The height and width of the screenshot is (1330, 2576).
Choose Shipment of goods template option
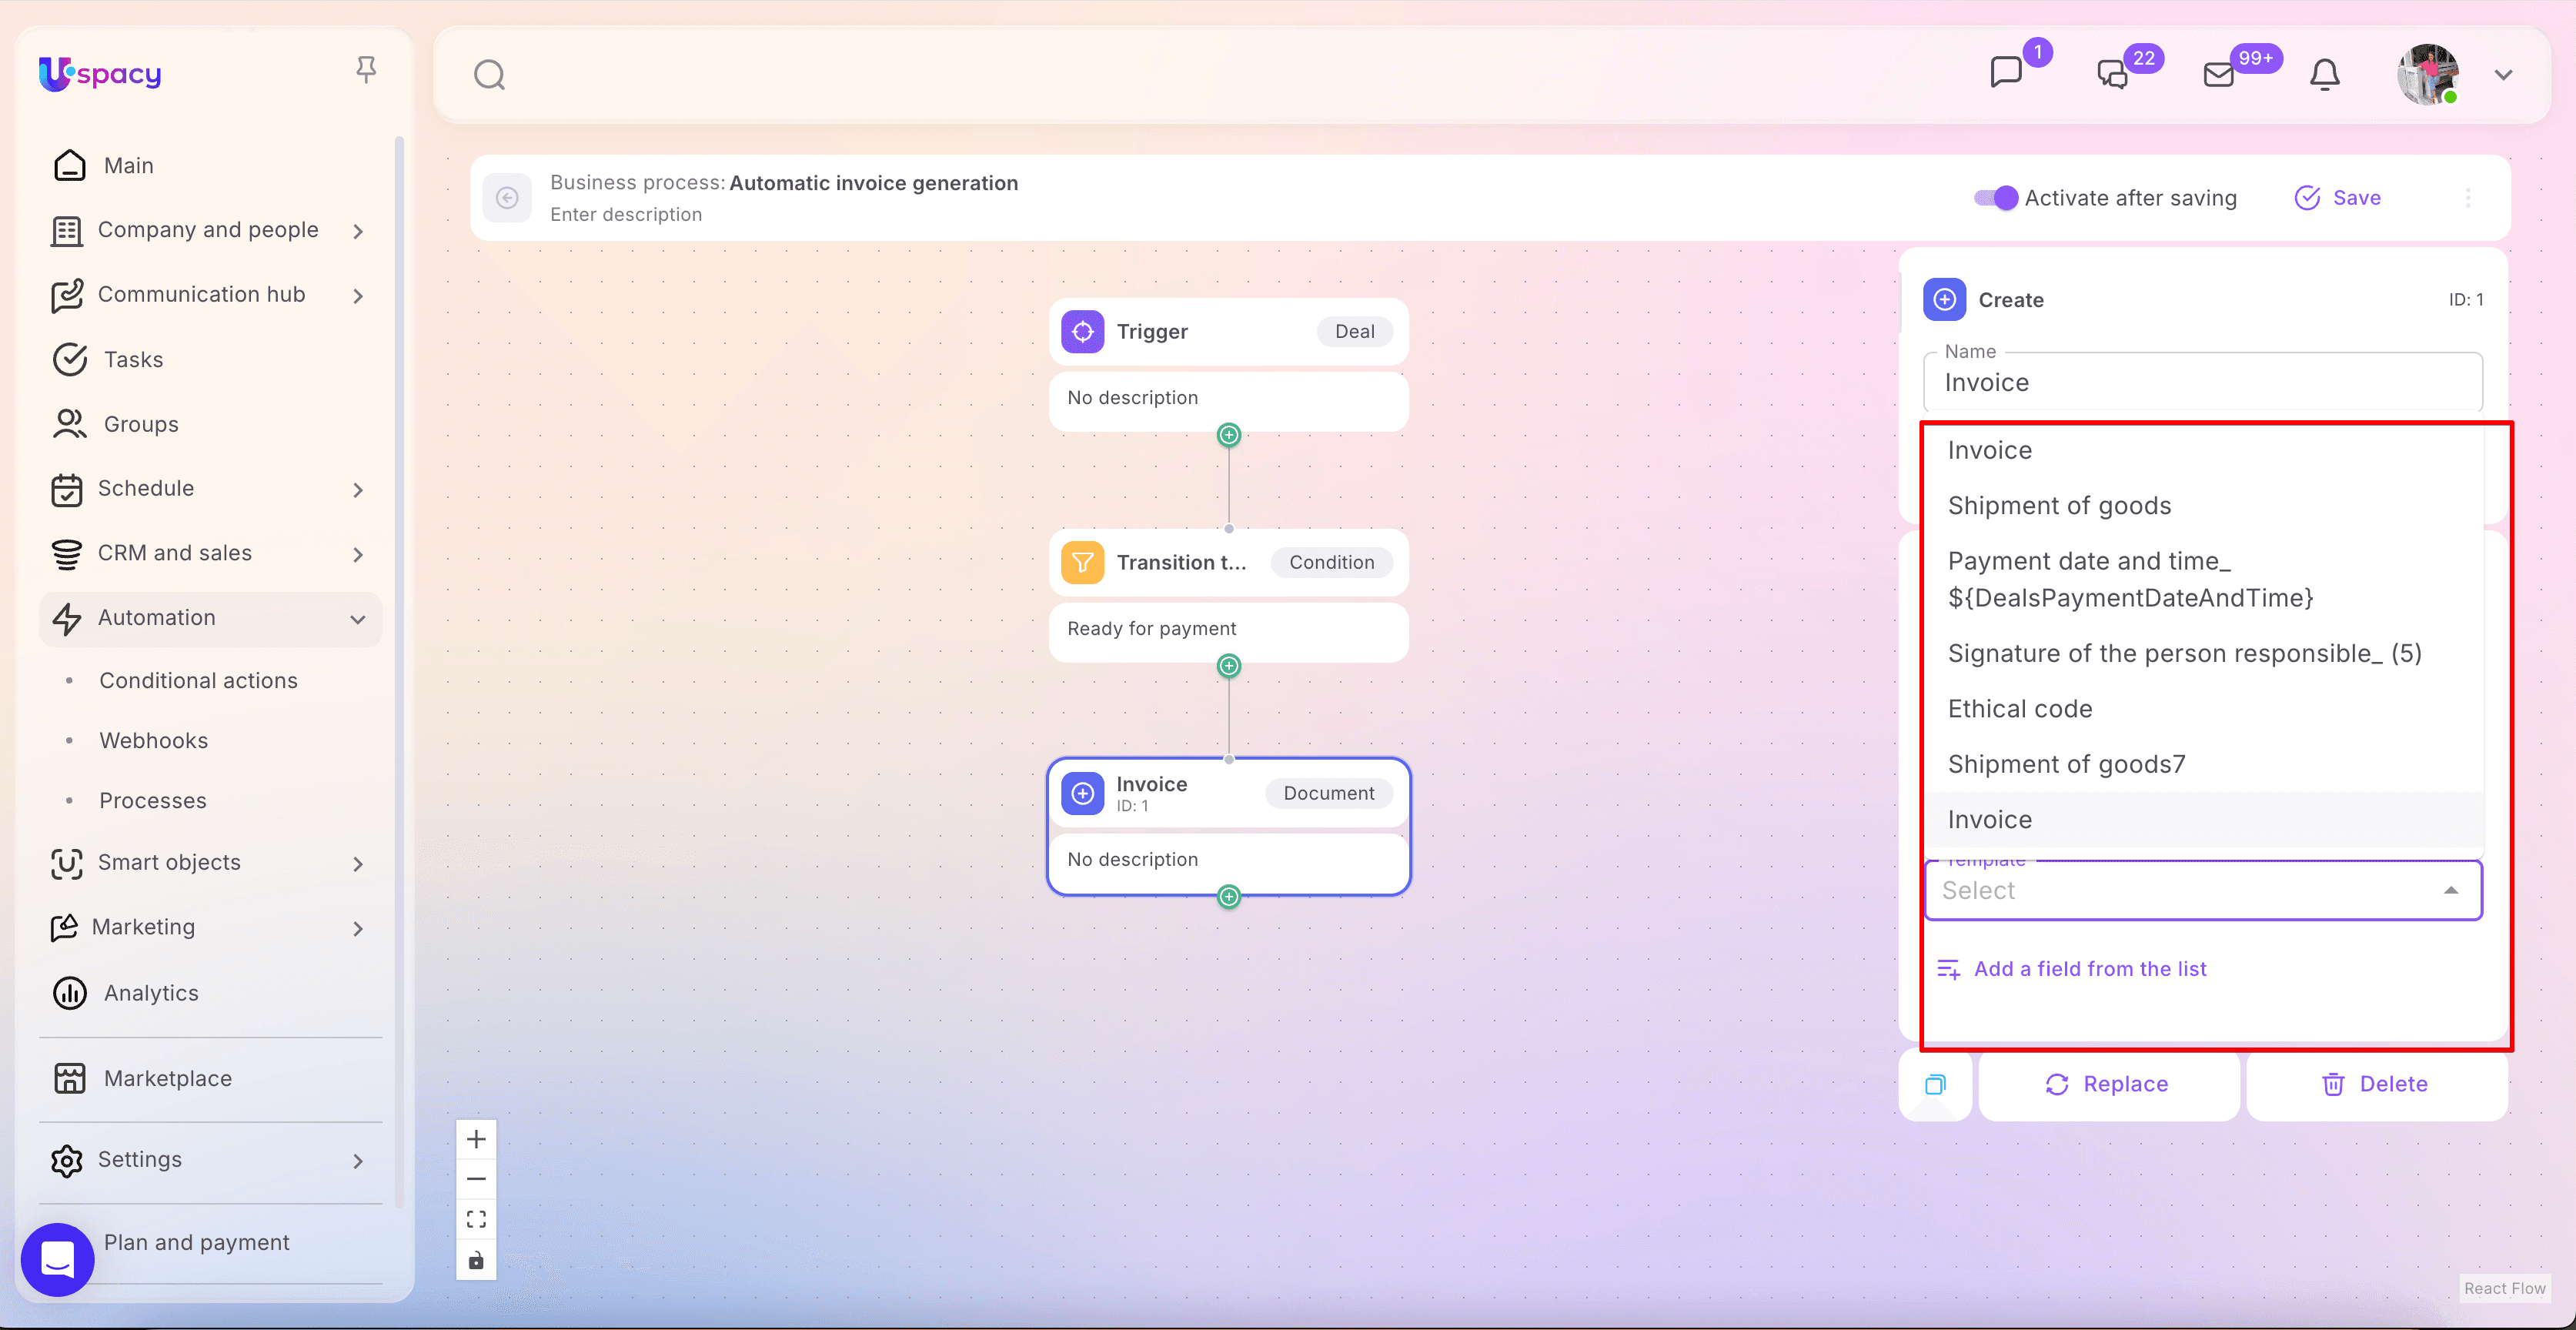click(x=2204, y=505)
